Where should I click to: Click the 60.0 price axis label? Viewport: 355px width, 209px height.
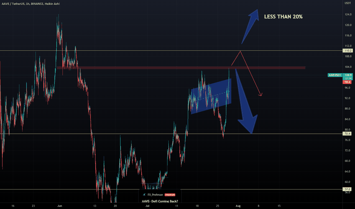pyautogui.click(x=347, y=182)
